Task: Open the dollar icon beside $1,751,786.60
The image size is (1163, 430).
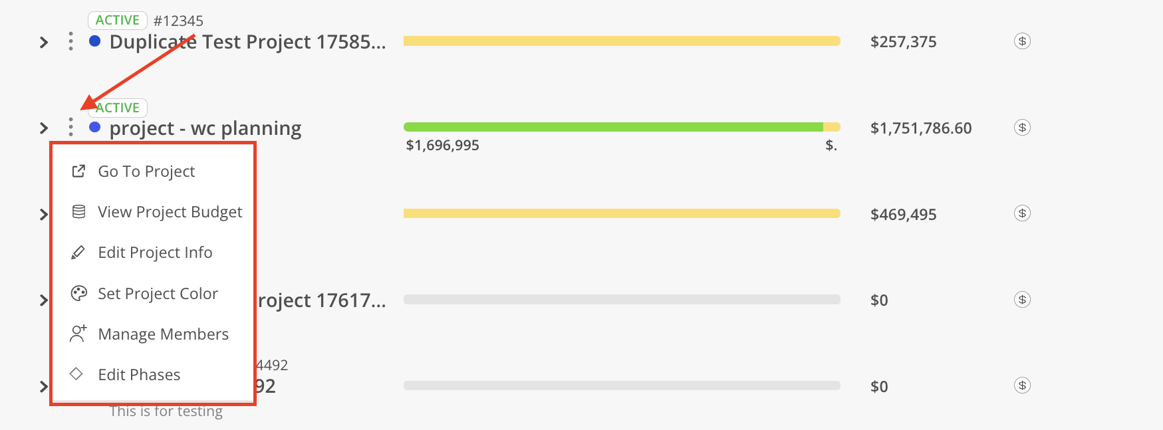Action: [1022, 128]
